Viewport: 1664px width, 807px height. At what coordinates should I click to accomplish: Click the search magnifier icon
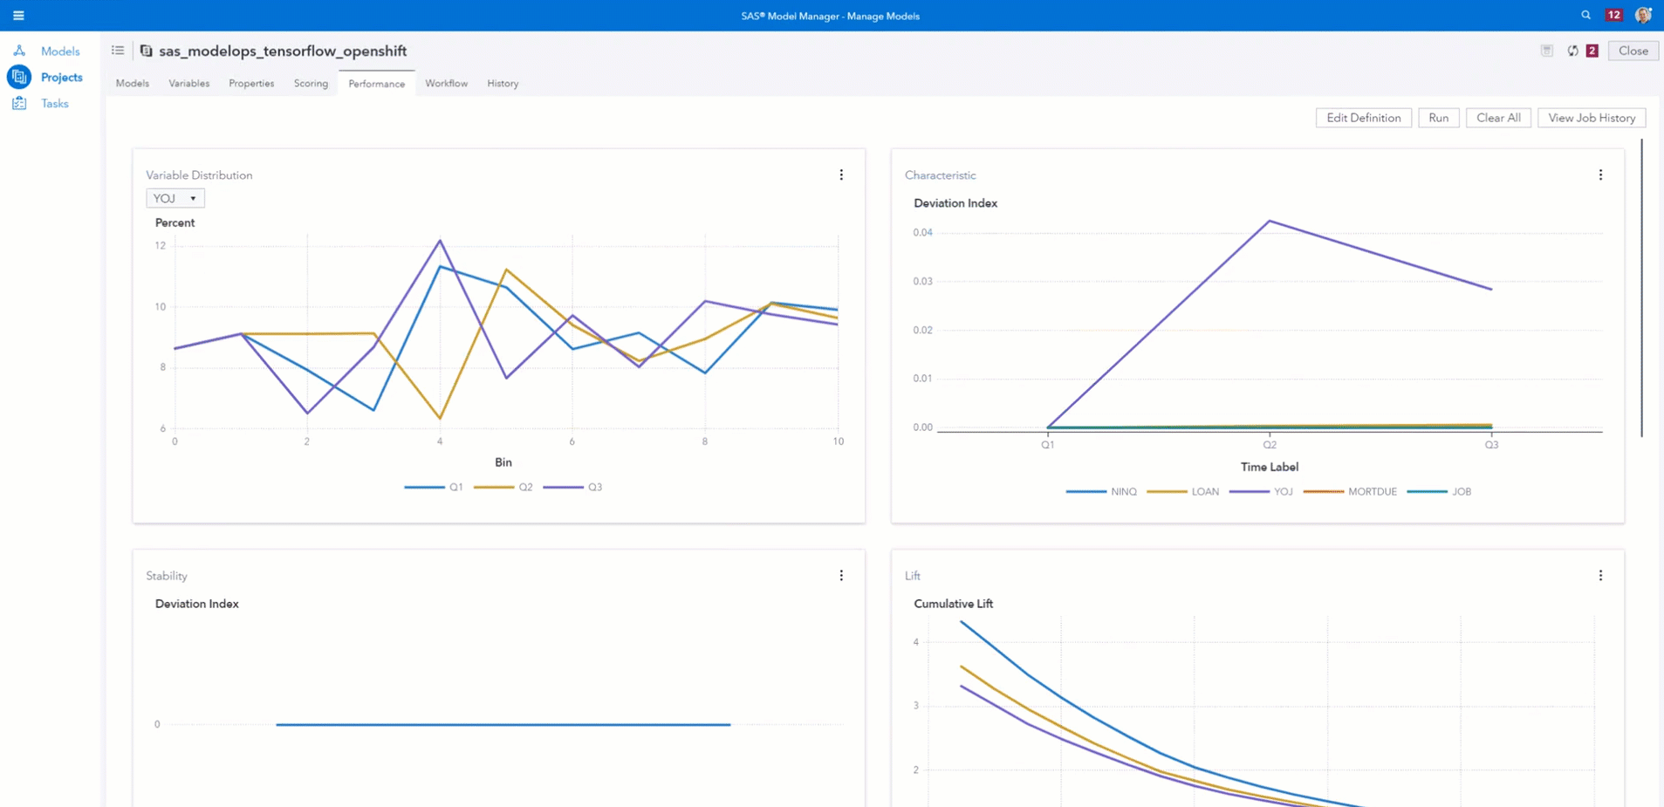(1585, 15)
